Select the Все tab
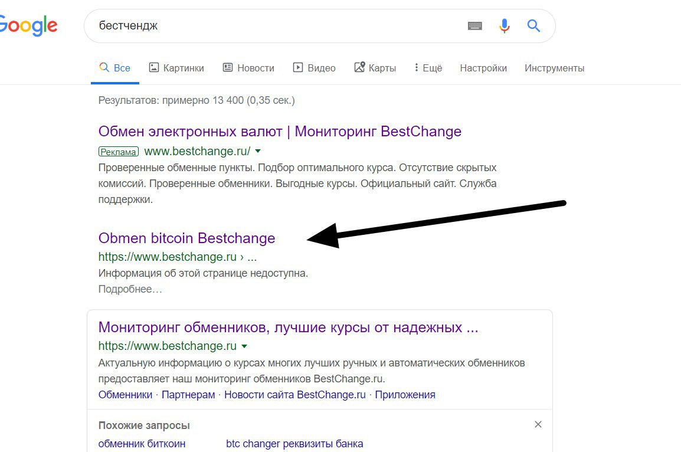The image size is (681, 452). (x=114, y=68)
